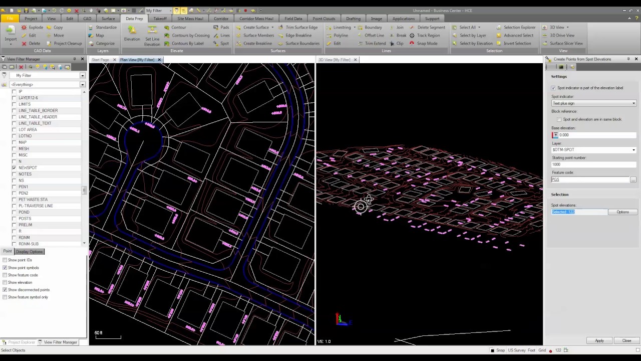Uncheck Show disconnected points
The height and width of the screenshot is (361, 641).
pyautogui.click(x=5, y=290)
